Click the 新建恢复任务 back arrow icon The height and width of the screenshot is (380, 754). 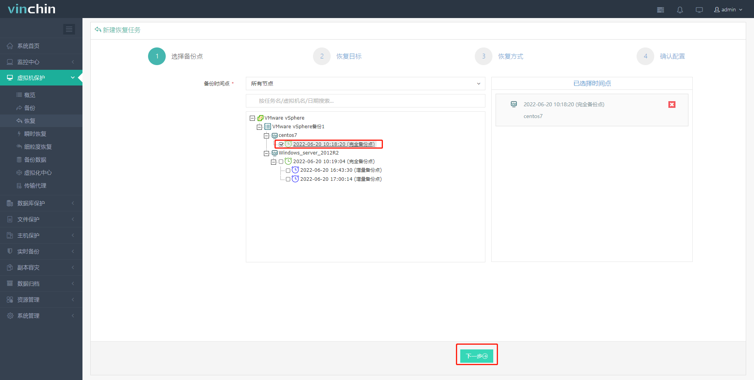98,30
